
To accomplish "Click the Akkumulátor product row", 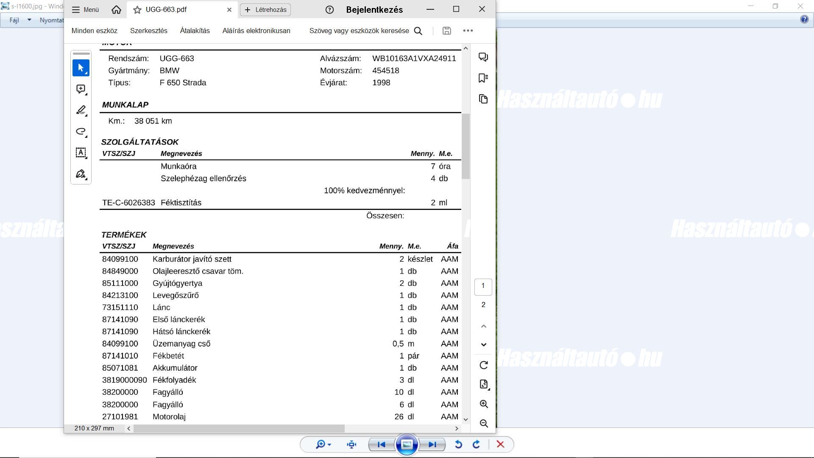I will [280, 368].
